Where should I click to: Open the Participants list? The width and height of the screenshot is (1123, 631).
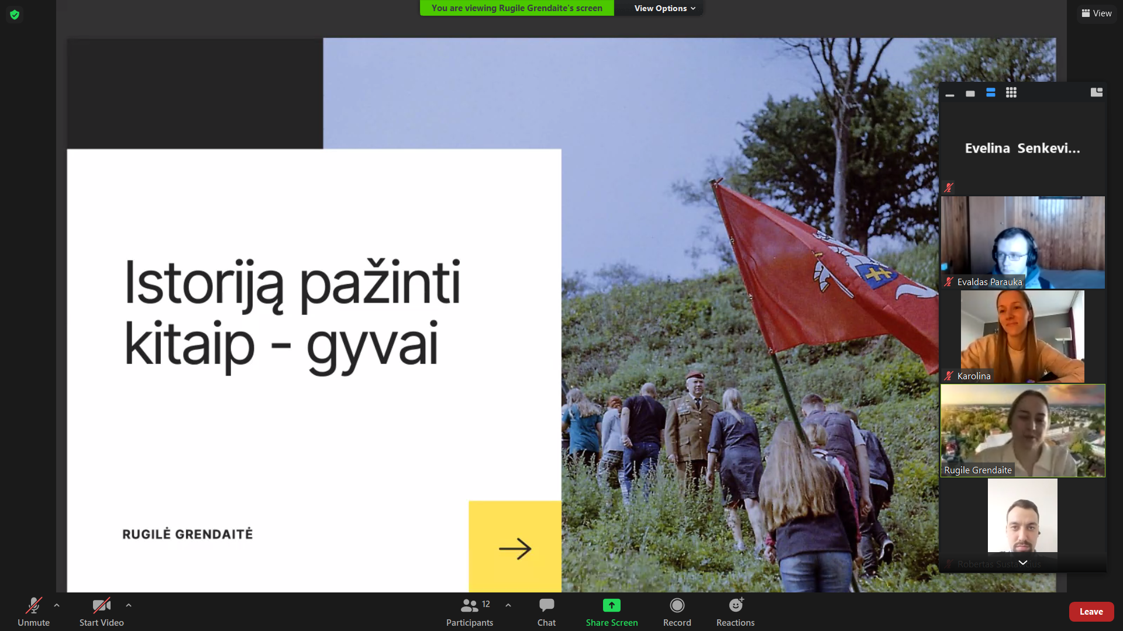[x=469, y=612]
